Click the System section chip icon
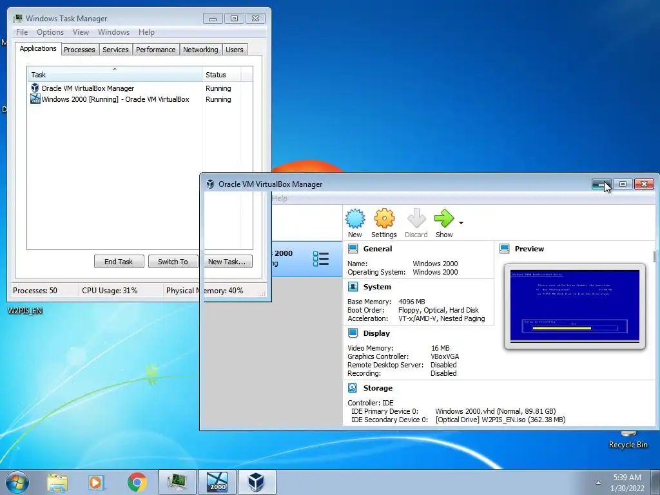The height and width of the screenshot is (495, 660). tap(353, 287)
